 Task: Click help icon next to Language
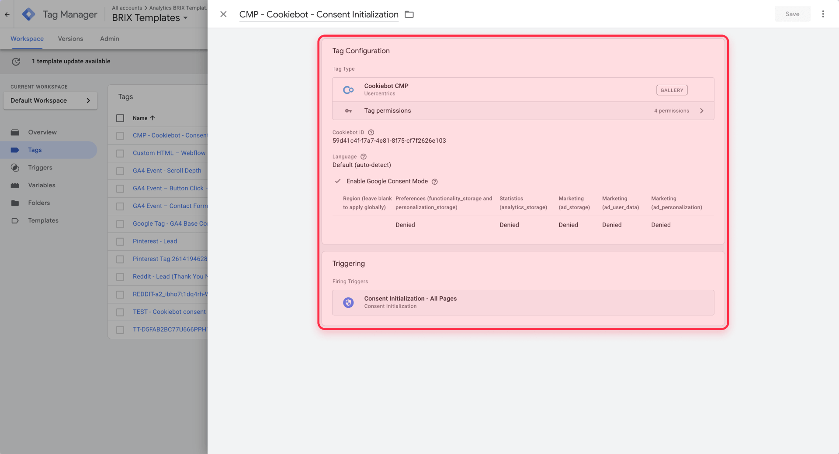tap(364, 157)
